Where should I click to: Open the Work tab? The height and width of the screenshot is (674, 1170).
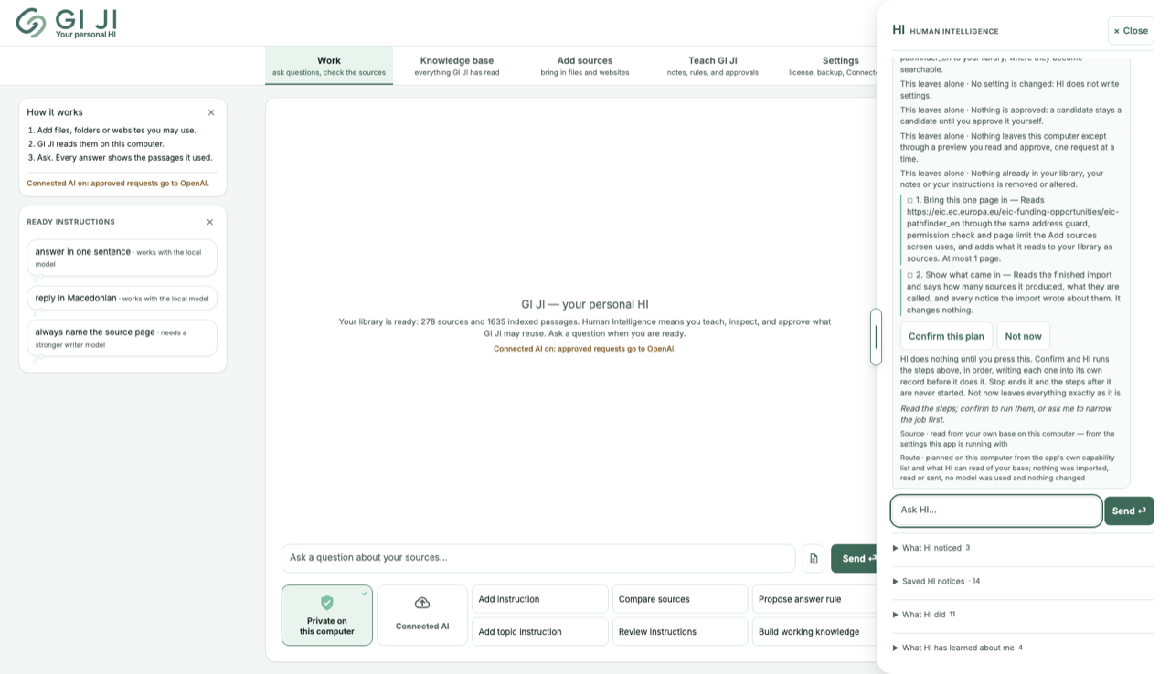click(x=329, y=66)
